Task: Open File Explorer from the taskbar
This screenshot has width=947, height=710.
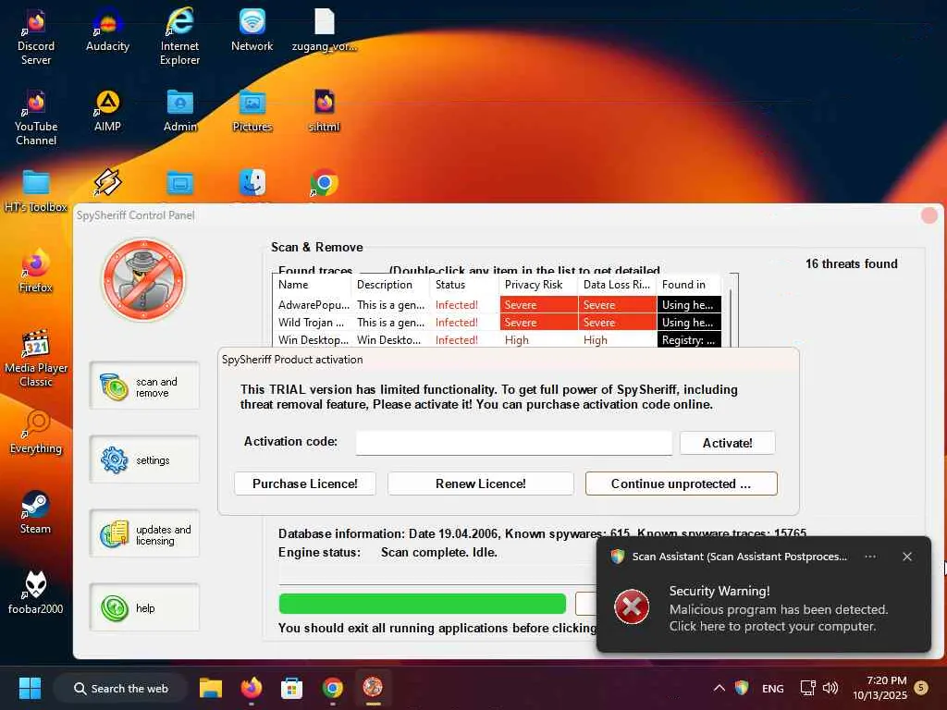Action: point(211,688)
